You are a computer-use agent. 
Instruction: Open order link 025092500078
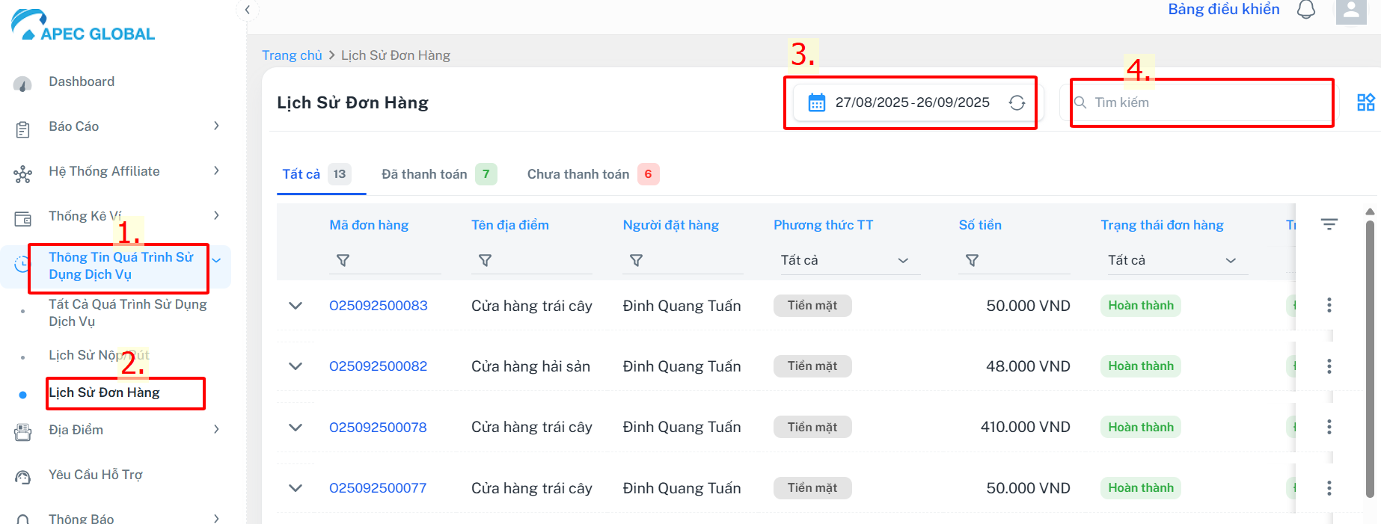point(378,428)
